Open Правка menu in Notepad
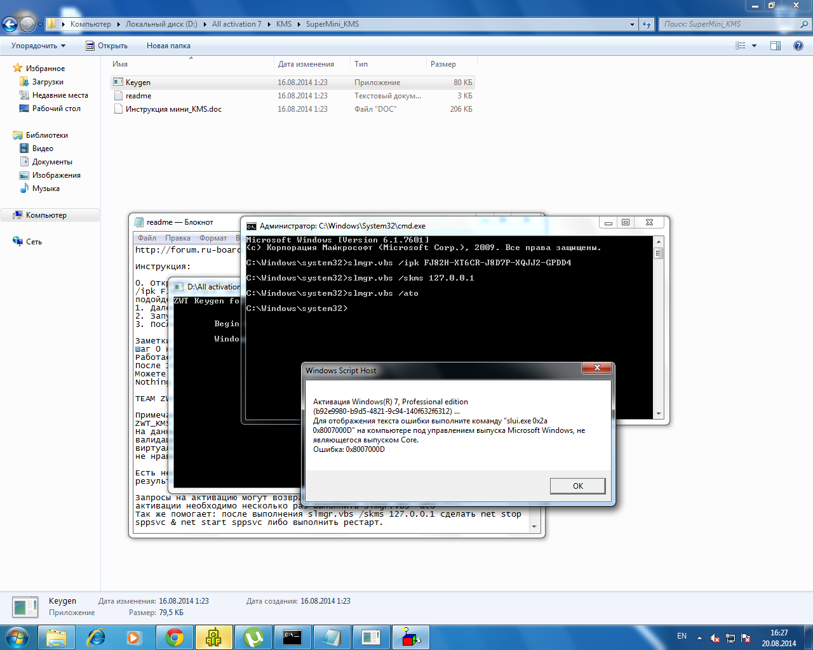Screen dimensions: 813x650 (178, 238)
